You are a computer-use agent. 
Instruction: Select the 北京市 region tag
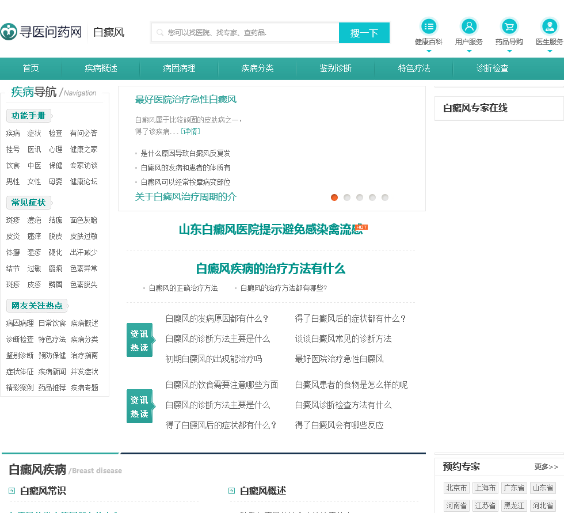pyautogui.click(x=456, y=488)
